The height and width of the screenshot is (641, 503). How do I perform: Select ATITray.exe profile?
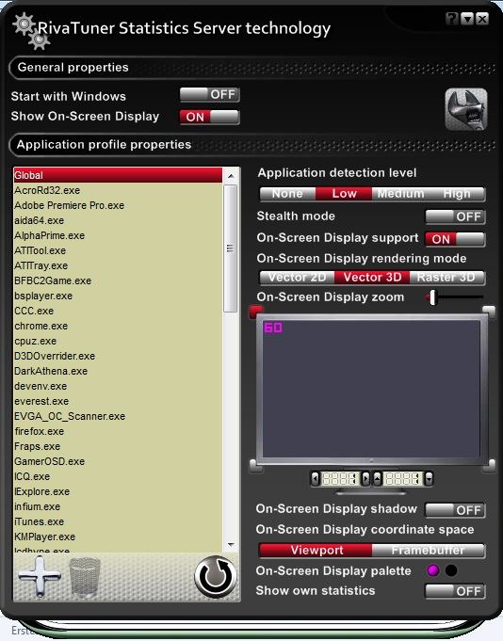118,265
